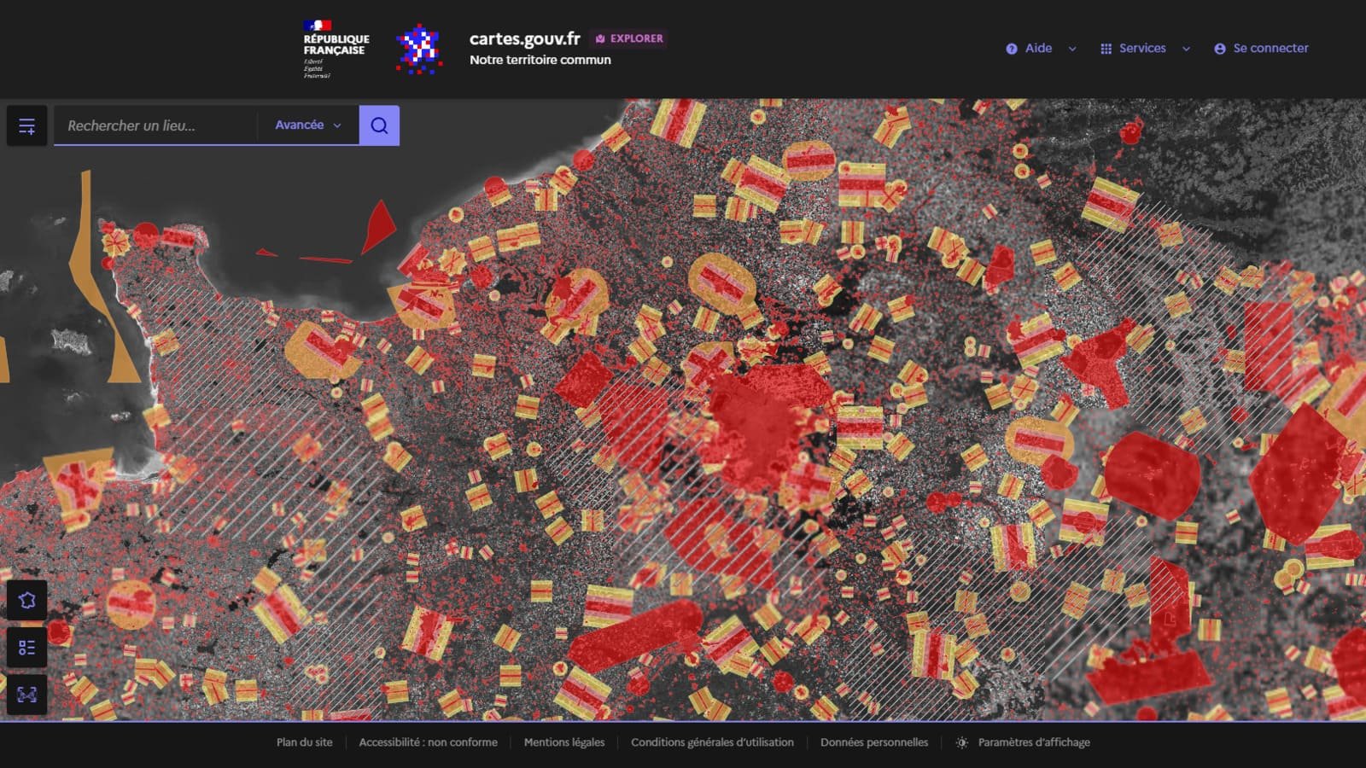The image size is (1366, 768).
Task: Open Paramètres d'affichage settings
Action: [x=1023, y=742]
